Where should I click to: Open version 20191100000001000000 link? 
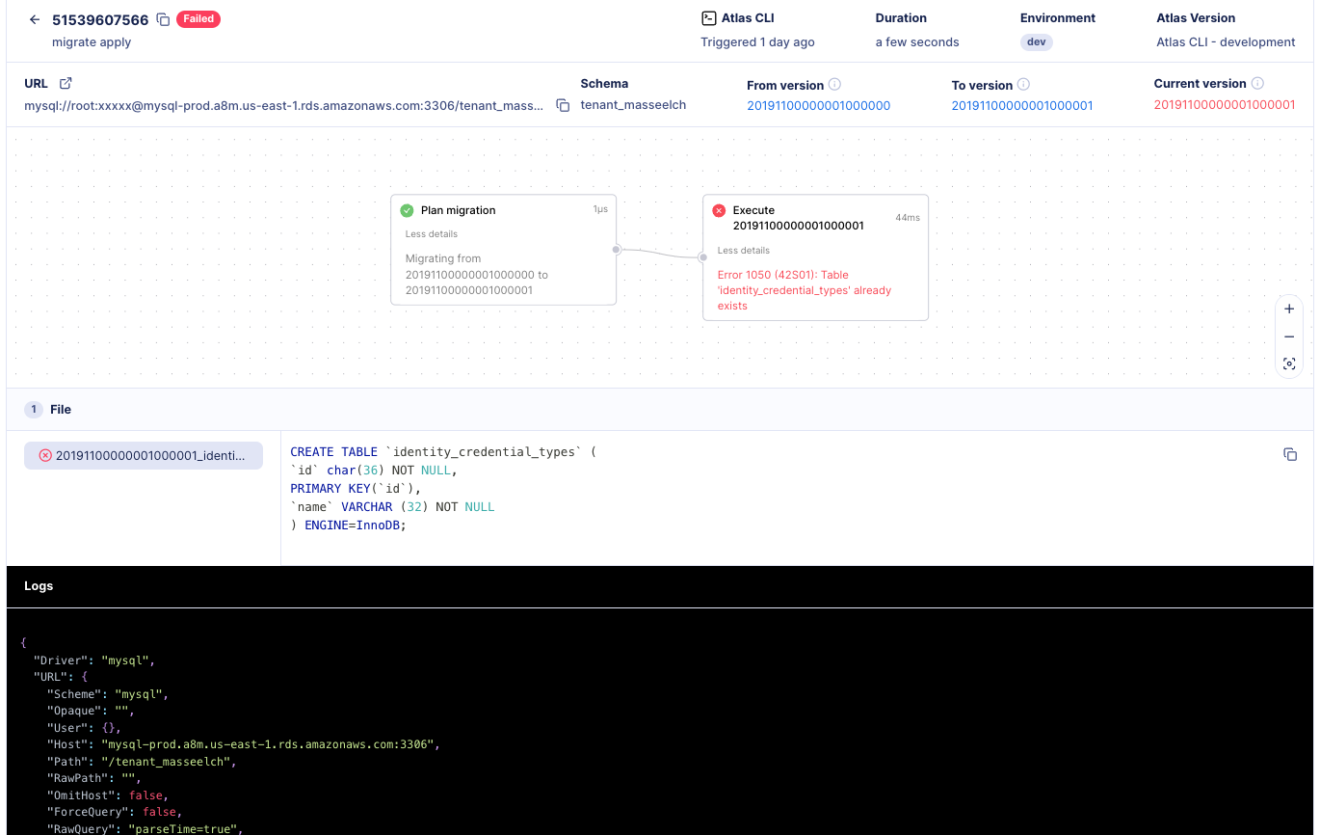(x=817, y=106)
